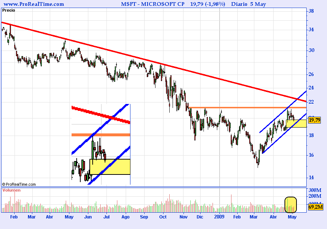Click the 14 price axis label
The height and width of the screenshot is (229, 327).
tap(311, 177)
